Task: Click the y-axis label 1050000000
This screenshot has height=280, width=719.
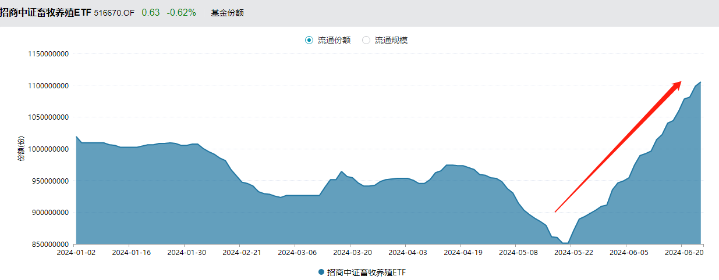Action: (x=49, y=117)
